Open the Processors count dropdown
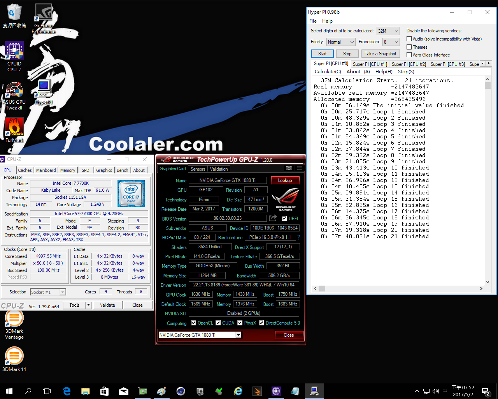498x399 pixels. tap(391, 42)
